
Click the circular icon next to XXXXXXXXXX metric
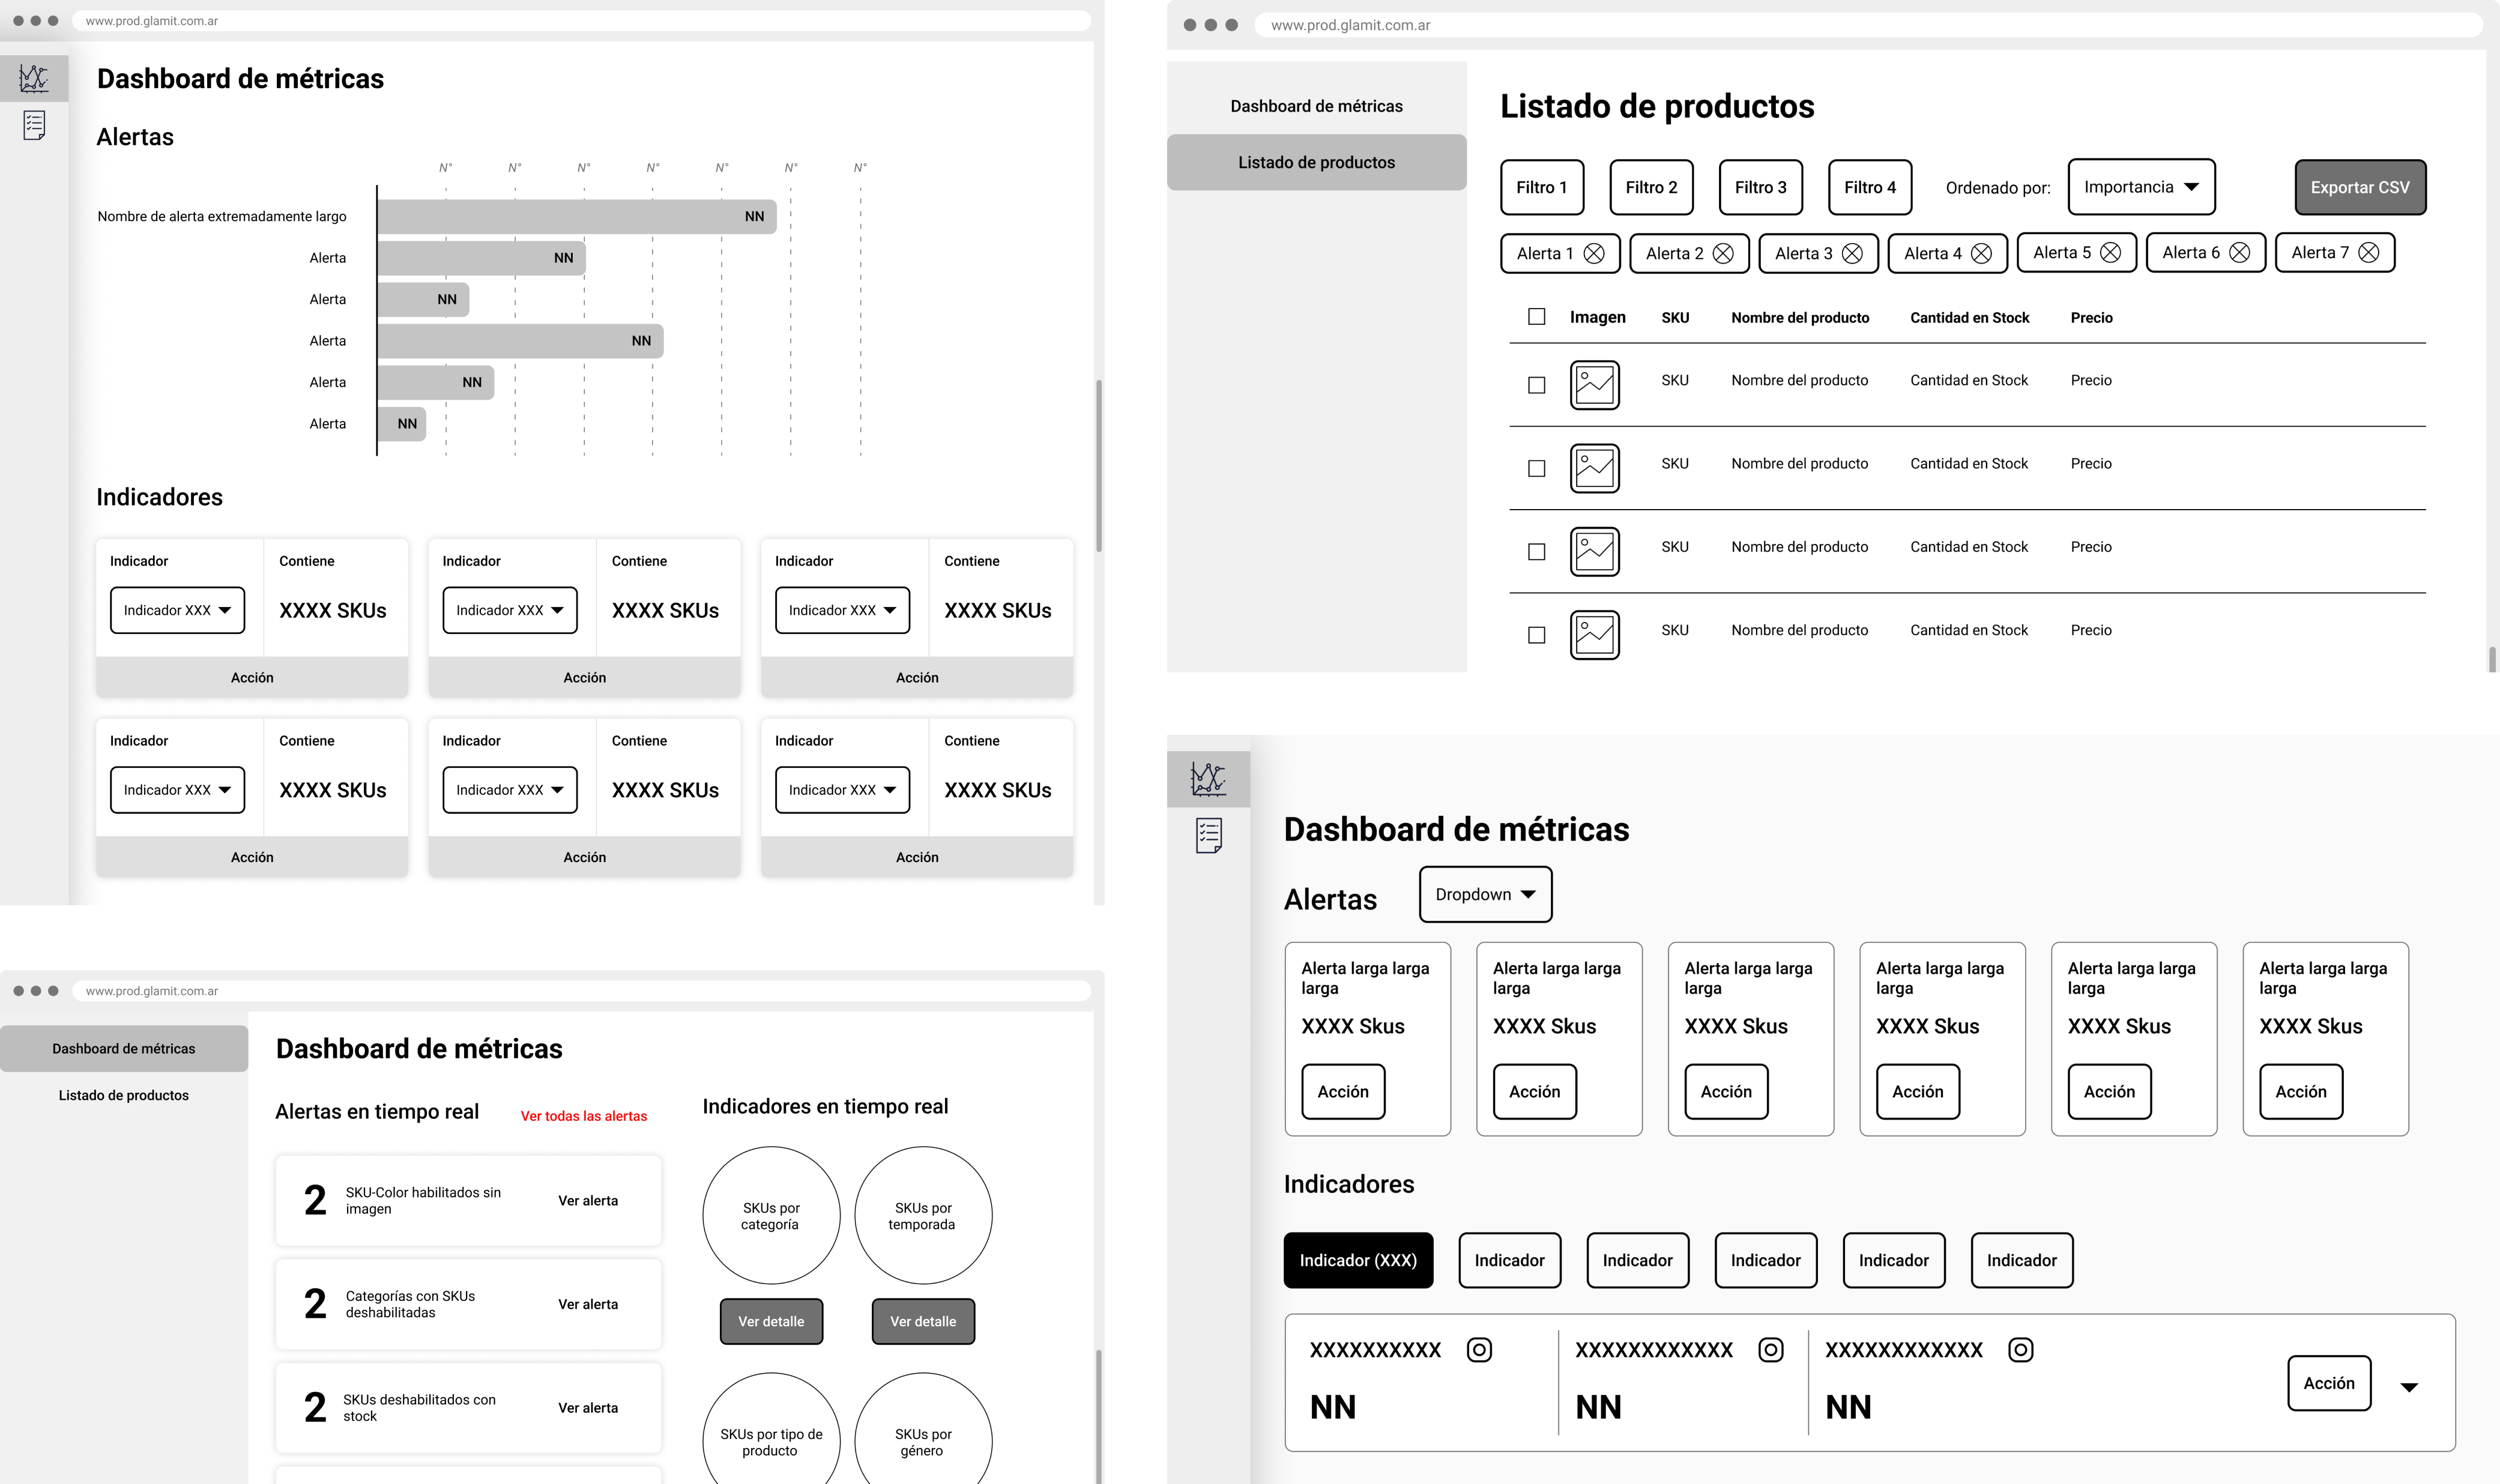click(x=1479, y=1350)
